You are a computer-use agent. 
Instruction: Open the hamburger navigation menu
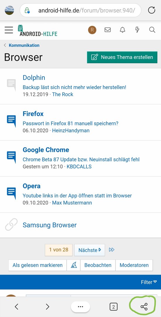point(9,30)
